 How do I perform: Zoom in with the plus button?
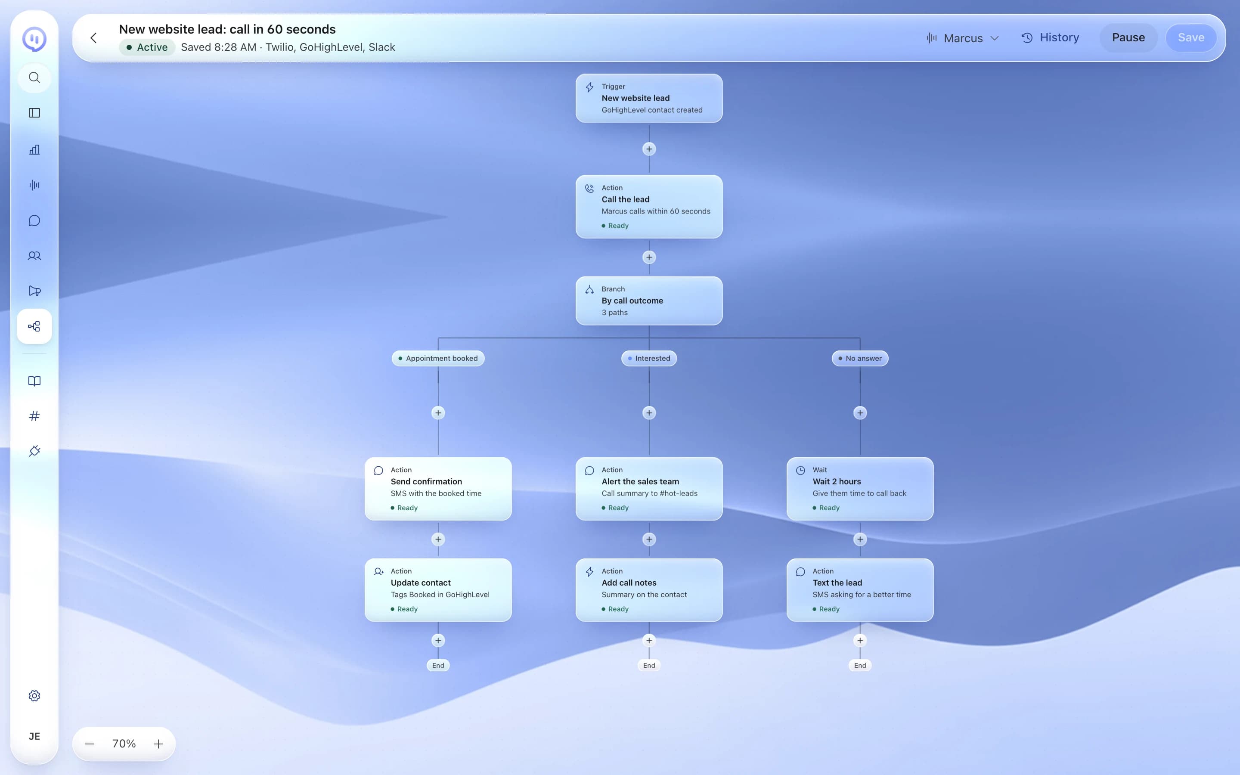pos(158,744)
